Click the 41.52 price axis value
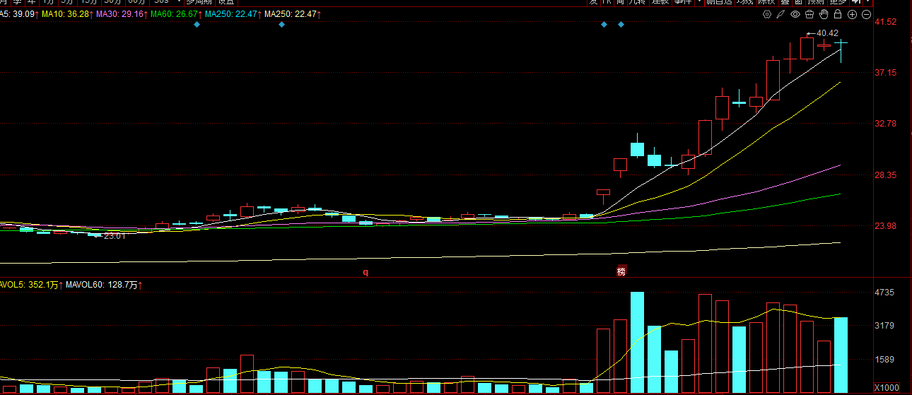 point(886,22)
